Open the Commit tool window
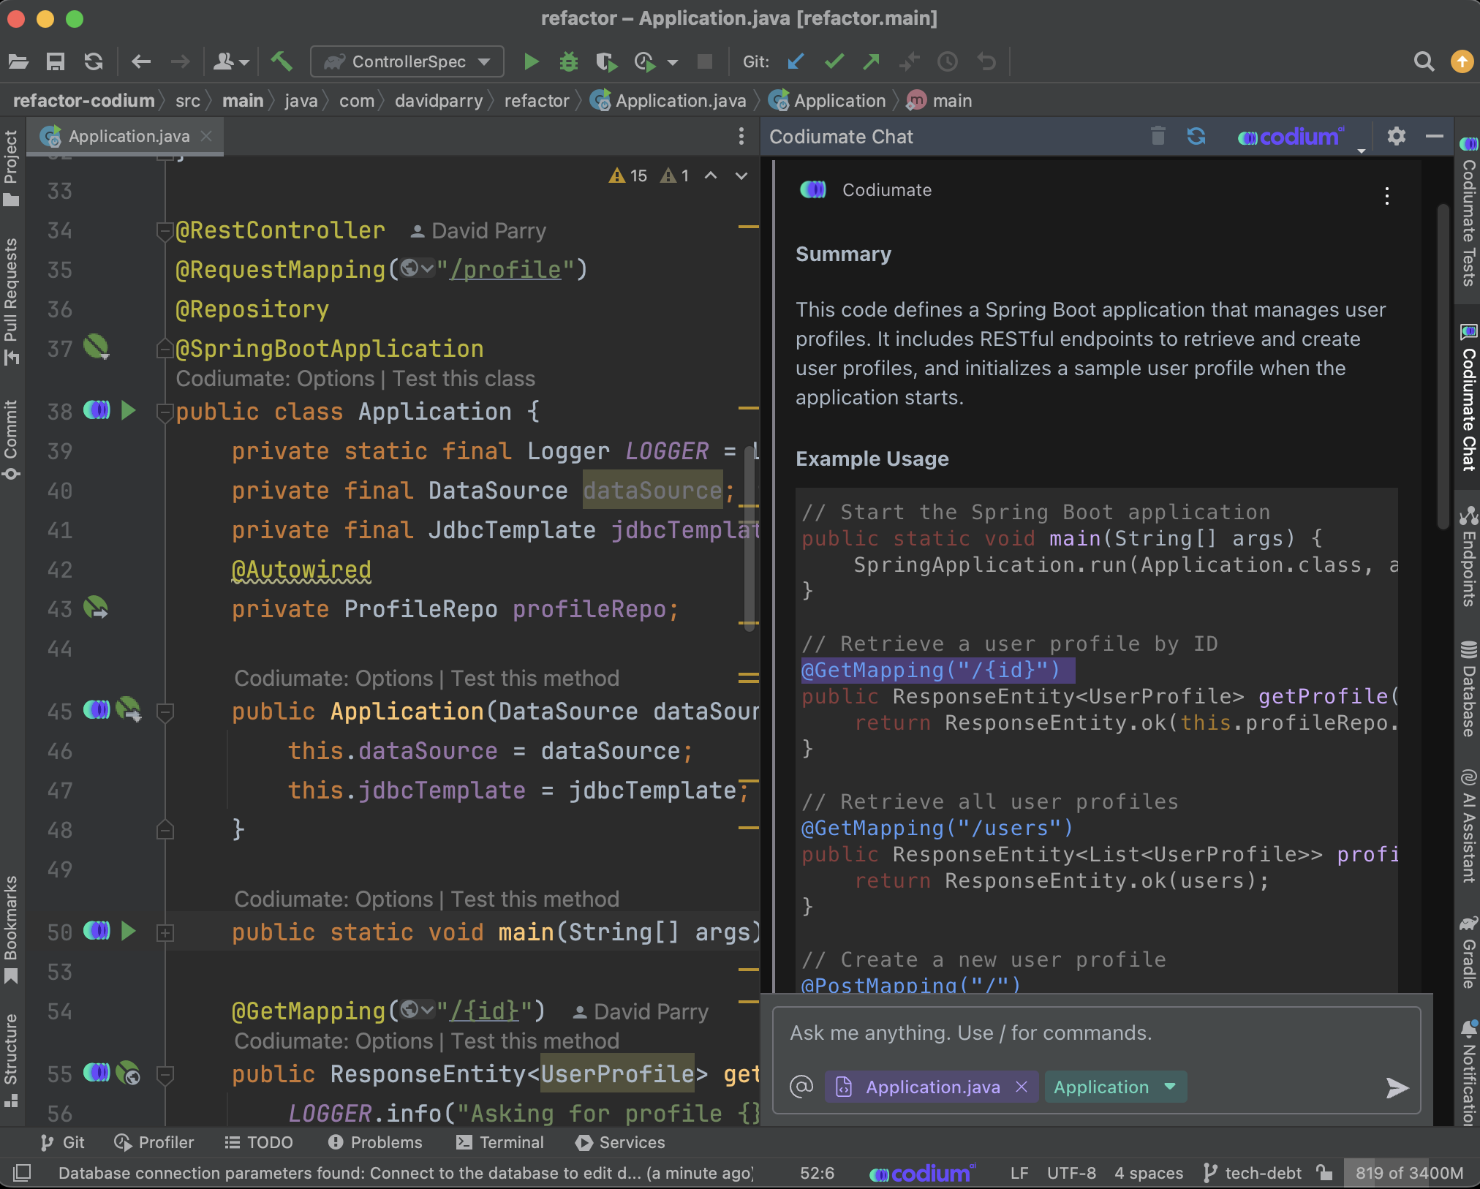Image resolution: width=1480 pixels, height=1189 pixels. coord(11,439)
